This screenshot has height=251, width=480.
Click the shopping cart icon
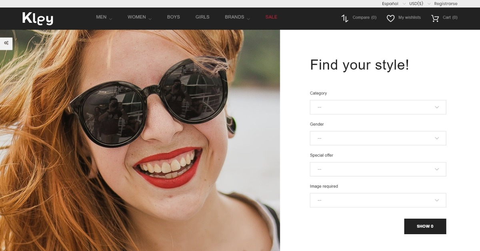pos(435,18)
